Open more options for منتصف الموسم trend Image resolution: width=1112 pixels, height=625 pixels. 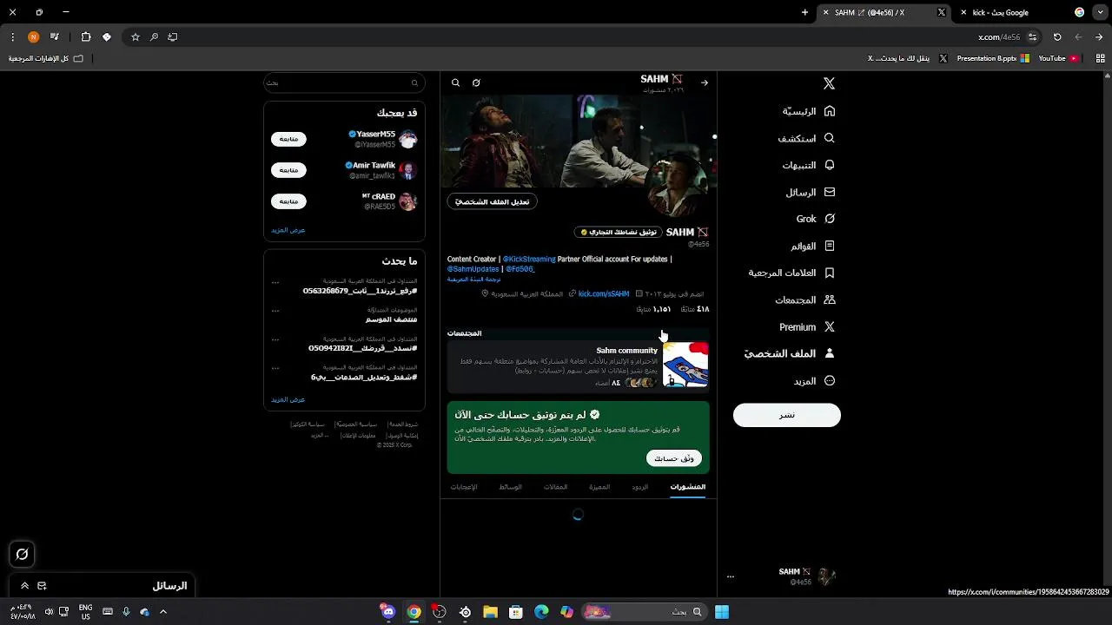[275, 311]
